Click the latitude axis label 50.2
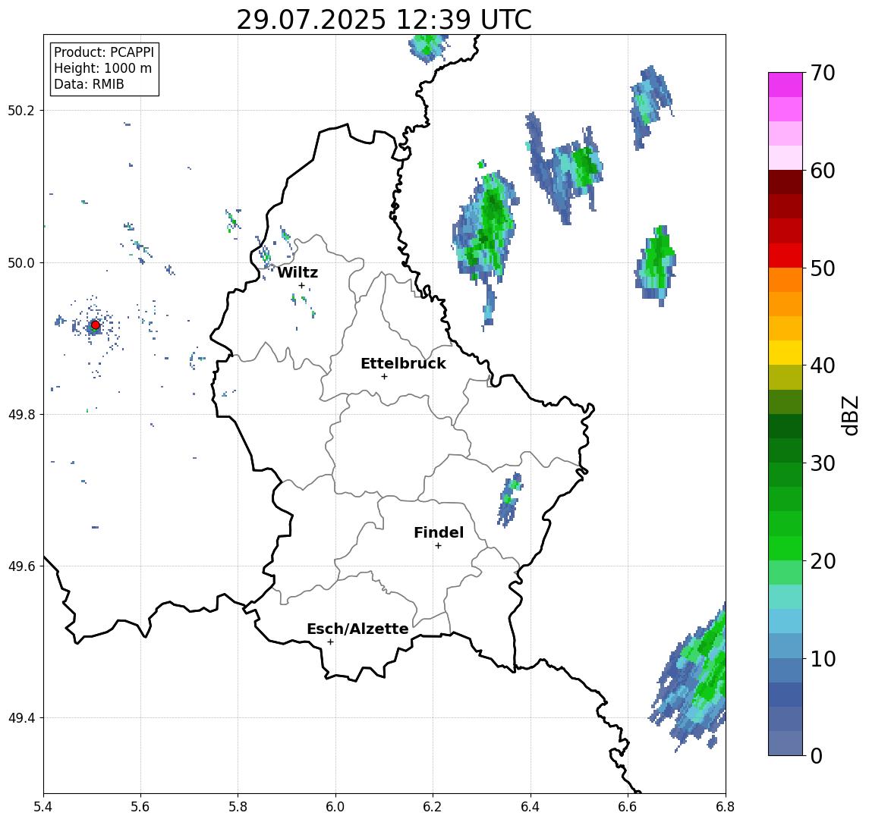869x822 pixels. click(21, 110)
